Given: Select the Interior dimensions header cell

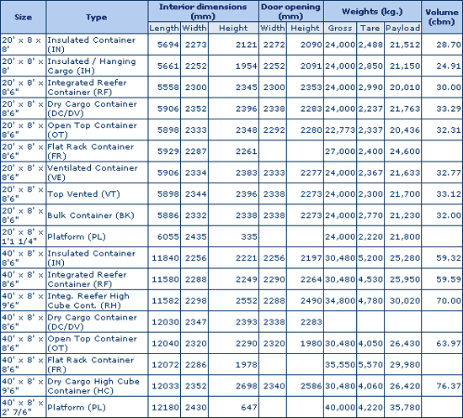Looking at the screenshot, I should click(203, 11).
